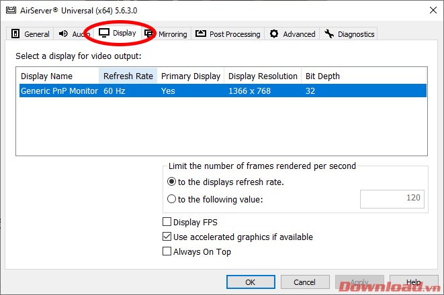Click the OK button
Viewport: 444px width, 295px height.
tap(251, 282)
